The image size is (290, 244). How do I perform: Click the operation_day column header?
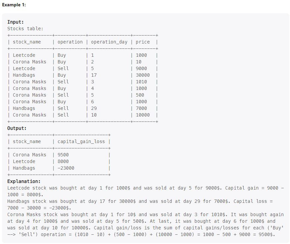click(x=109, y=42)
